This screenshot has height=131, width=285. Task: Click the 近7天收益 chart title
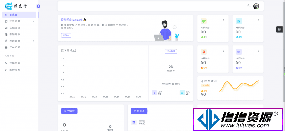coord(68,51)
